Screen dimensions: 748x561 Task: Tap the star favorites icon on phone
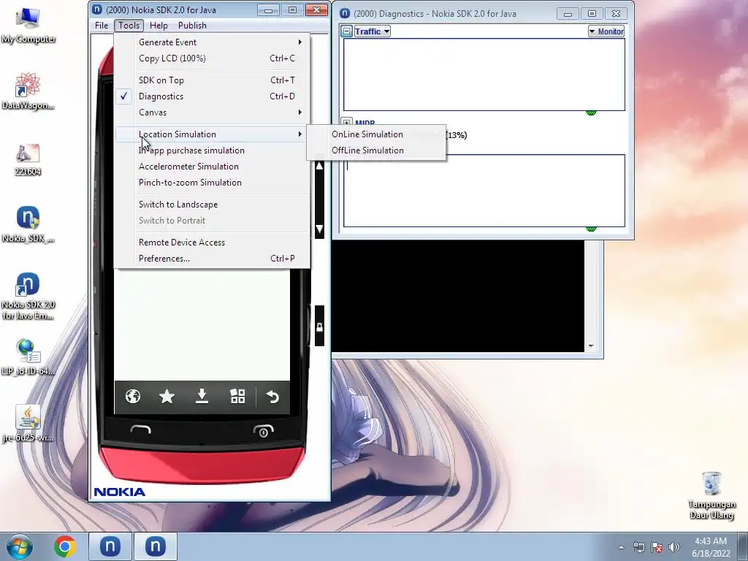point(167,397)
